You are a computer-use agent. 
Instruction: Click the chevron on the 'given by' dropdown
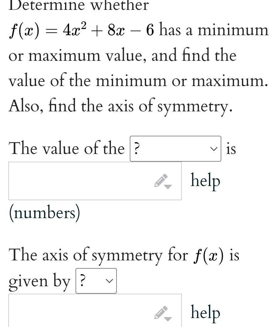(109, 281)
